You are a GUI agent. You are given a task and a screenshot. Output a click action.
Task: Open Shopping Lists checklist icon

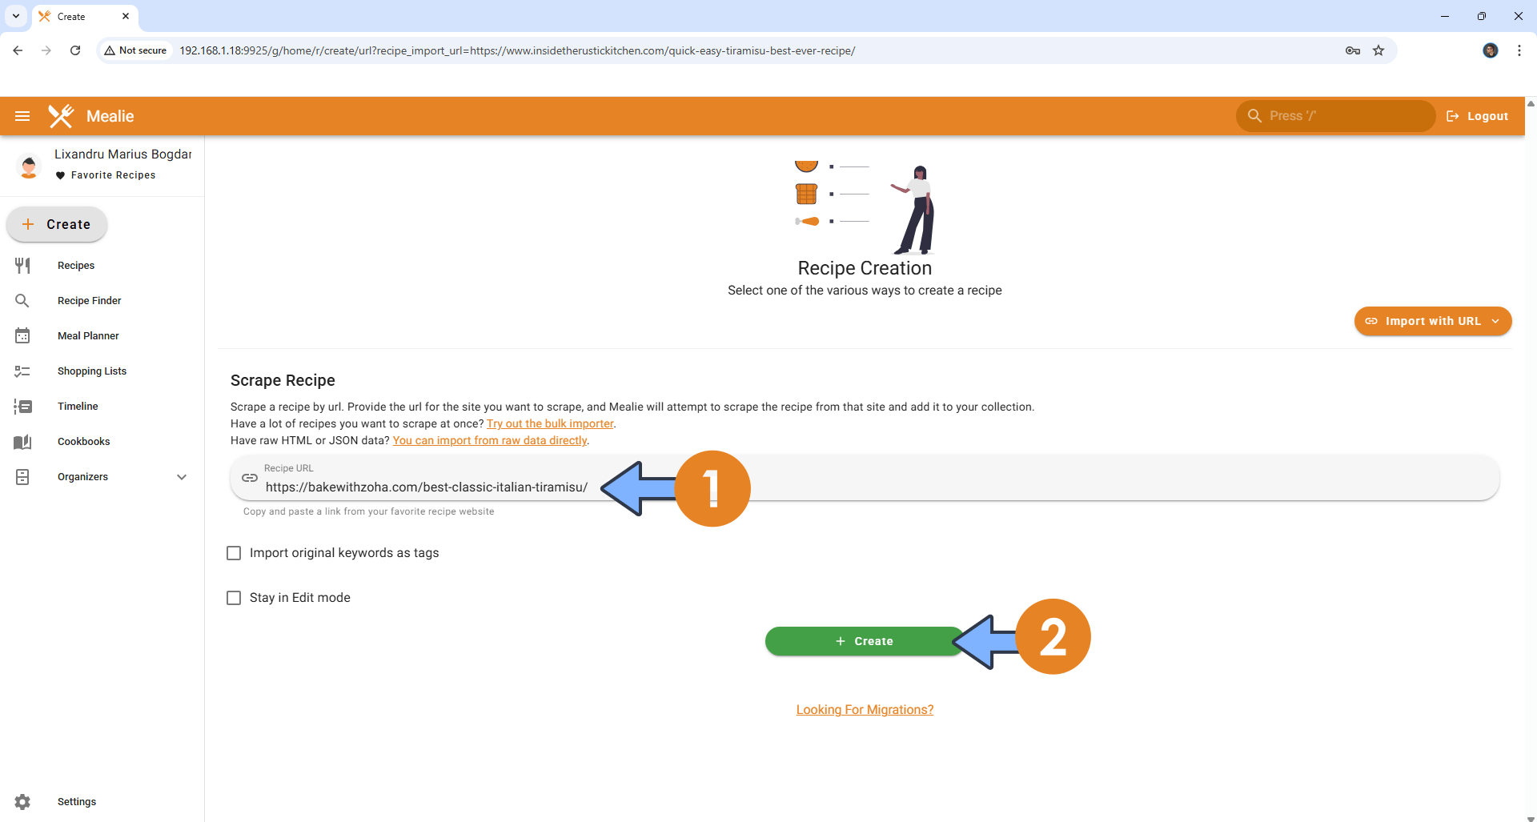(22, 371)
